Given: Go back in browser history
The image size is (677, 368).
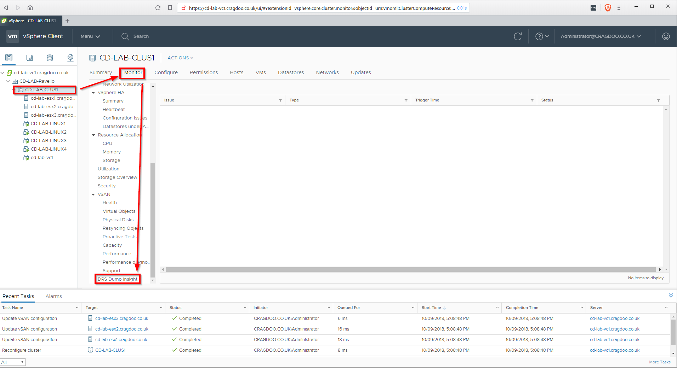Looking at the screenshot, I should click(x=6, y=8).
